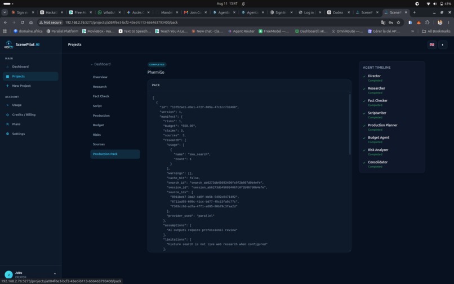Viewport: 454px width, 284px height.
Task: Switch to the Codex browser tab
Action: point(337,12)
